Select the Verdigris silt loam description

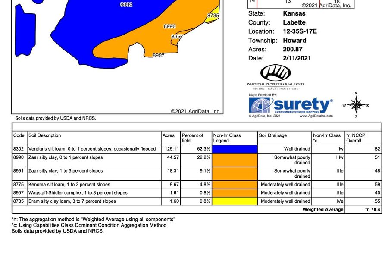pos(92,149)
